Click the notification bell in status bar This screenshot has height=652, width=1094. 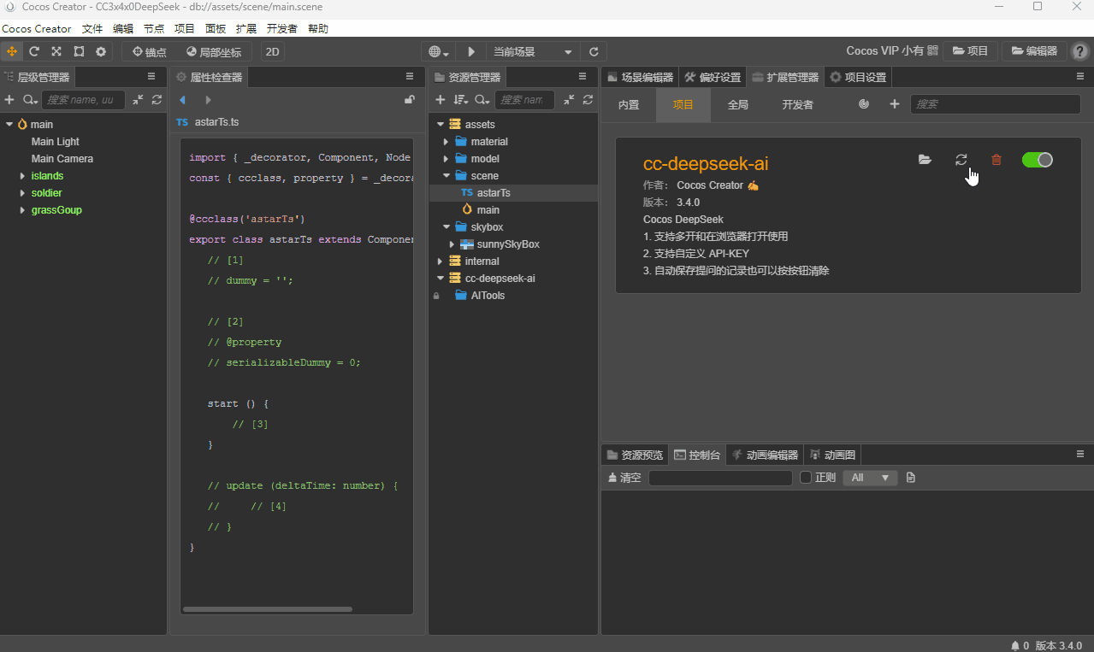pyautogui.click(x=1014, y=646)
